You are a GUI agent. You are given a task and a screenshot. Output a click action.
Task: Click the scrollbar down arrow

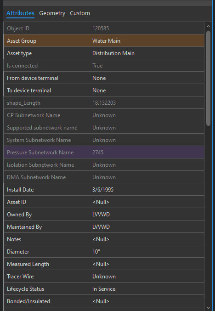[208, 308]
